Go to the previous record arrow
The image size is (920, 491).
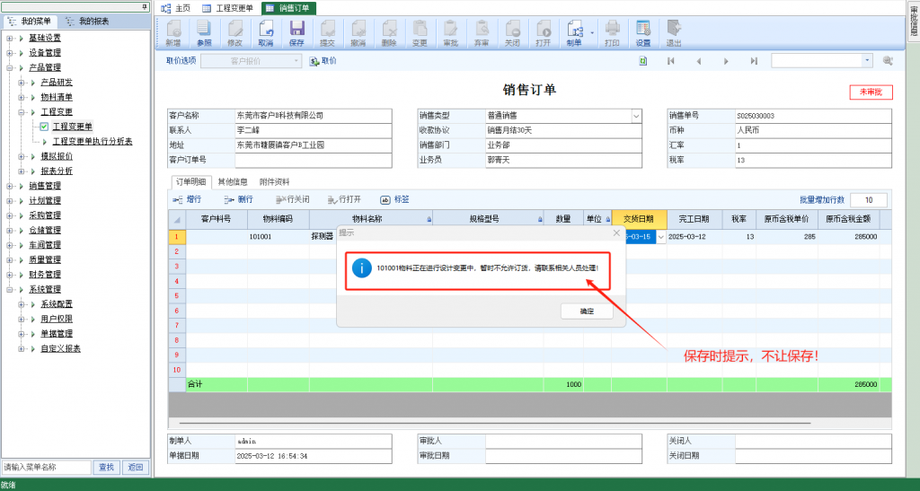pos(699,61)
